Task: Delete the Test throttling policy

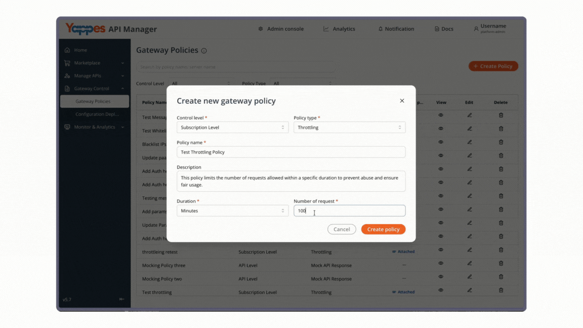Action: click(501, 290)
